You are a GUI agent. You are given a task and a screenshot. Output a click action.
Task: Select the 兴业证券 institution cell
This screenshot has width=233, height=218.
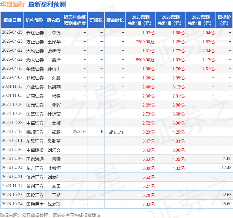pos(35,87)
